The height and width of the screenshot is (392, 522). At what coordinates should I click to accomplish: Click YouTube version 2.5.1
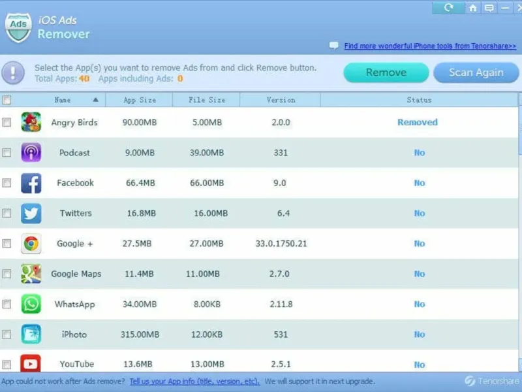click(x=281, y=365)
